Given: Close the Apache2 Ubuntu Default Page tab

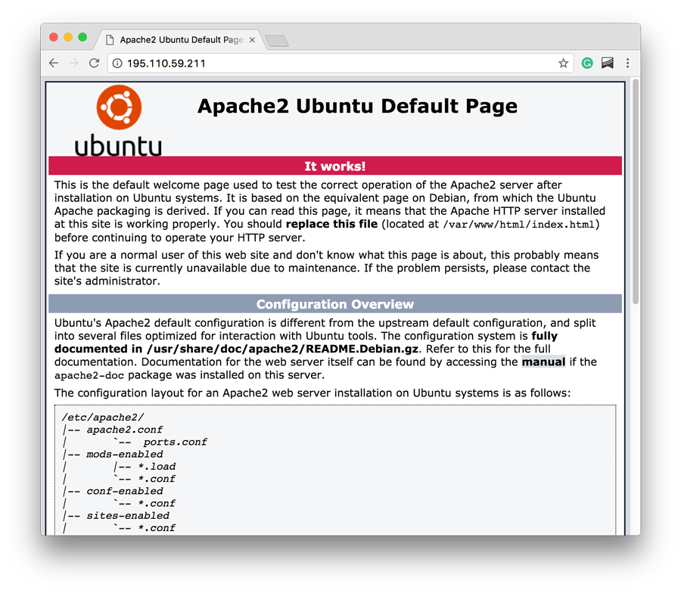Looking at the screenshot, I should (252, 39).
